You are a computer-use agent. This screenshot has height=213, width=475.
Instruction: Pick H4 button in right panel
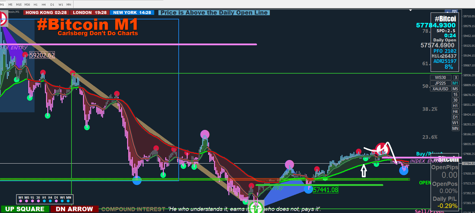(x=455, y=111)
